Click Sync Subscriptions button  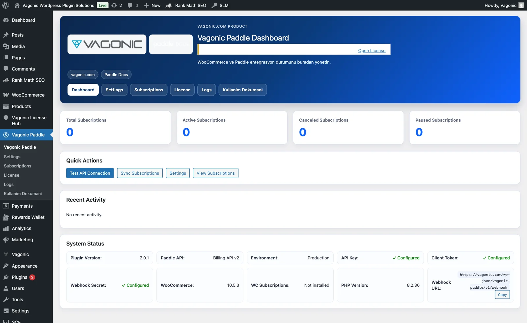(140, 173)
